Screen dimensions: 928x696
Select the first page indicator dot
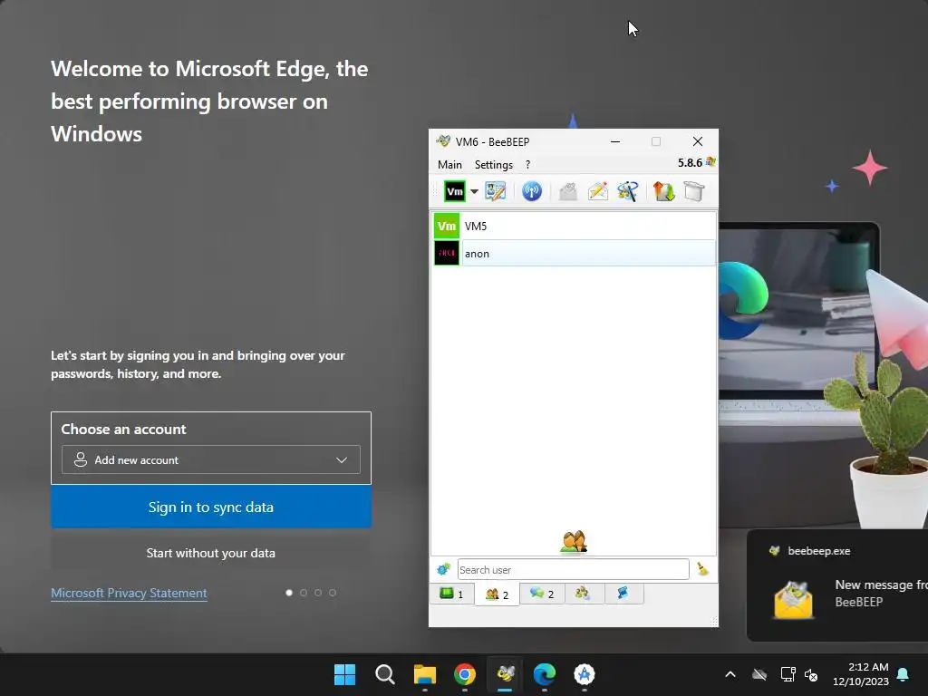(x=289, y=593)
